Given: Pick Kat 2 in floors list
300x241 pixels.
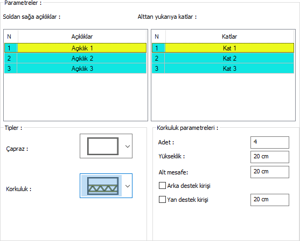Looking at the screenshot, I should point(223,58).
